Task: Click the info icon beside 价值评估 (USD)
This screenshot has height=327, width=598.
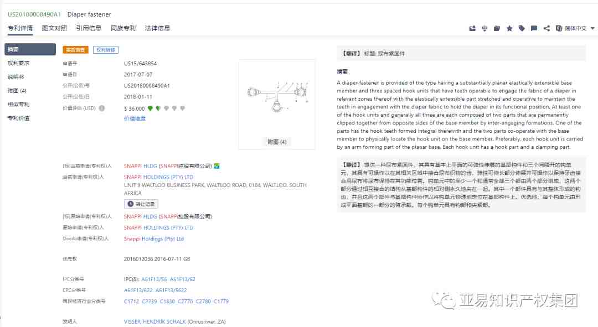Action: click(x=102, y=108)
